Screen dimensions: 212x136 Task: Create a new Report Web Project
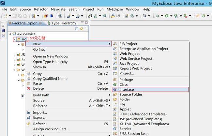click(150, 68)
